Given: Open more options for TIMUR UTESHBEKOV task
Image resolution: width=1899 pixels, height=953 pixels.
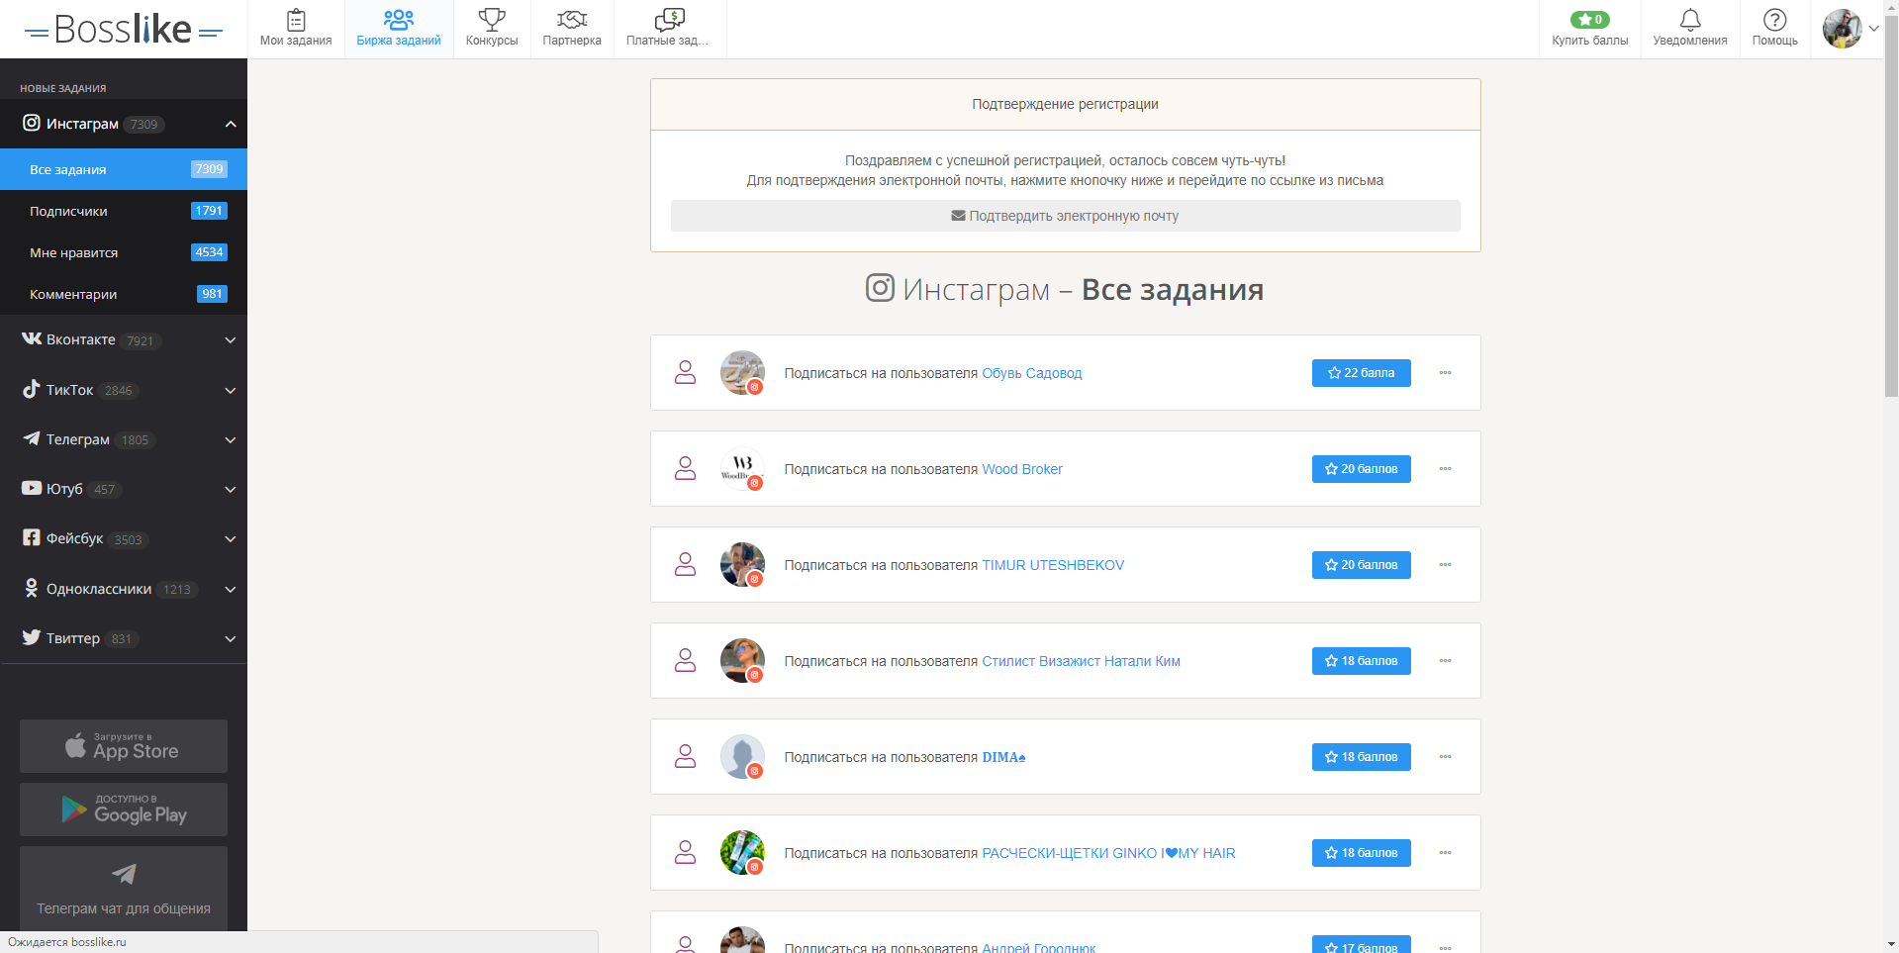Looking at the screenshot, I should (x=1445, y=565).
